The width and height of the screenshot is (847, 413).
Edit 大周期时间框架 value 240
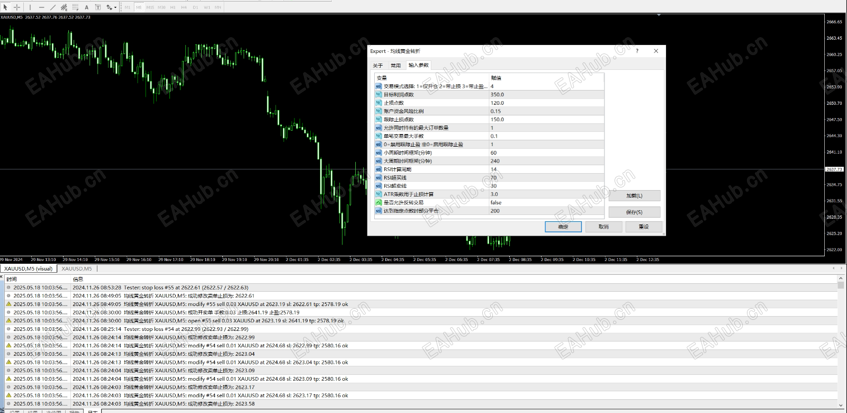546,161
